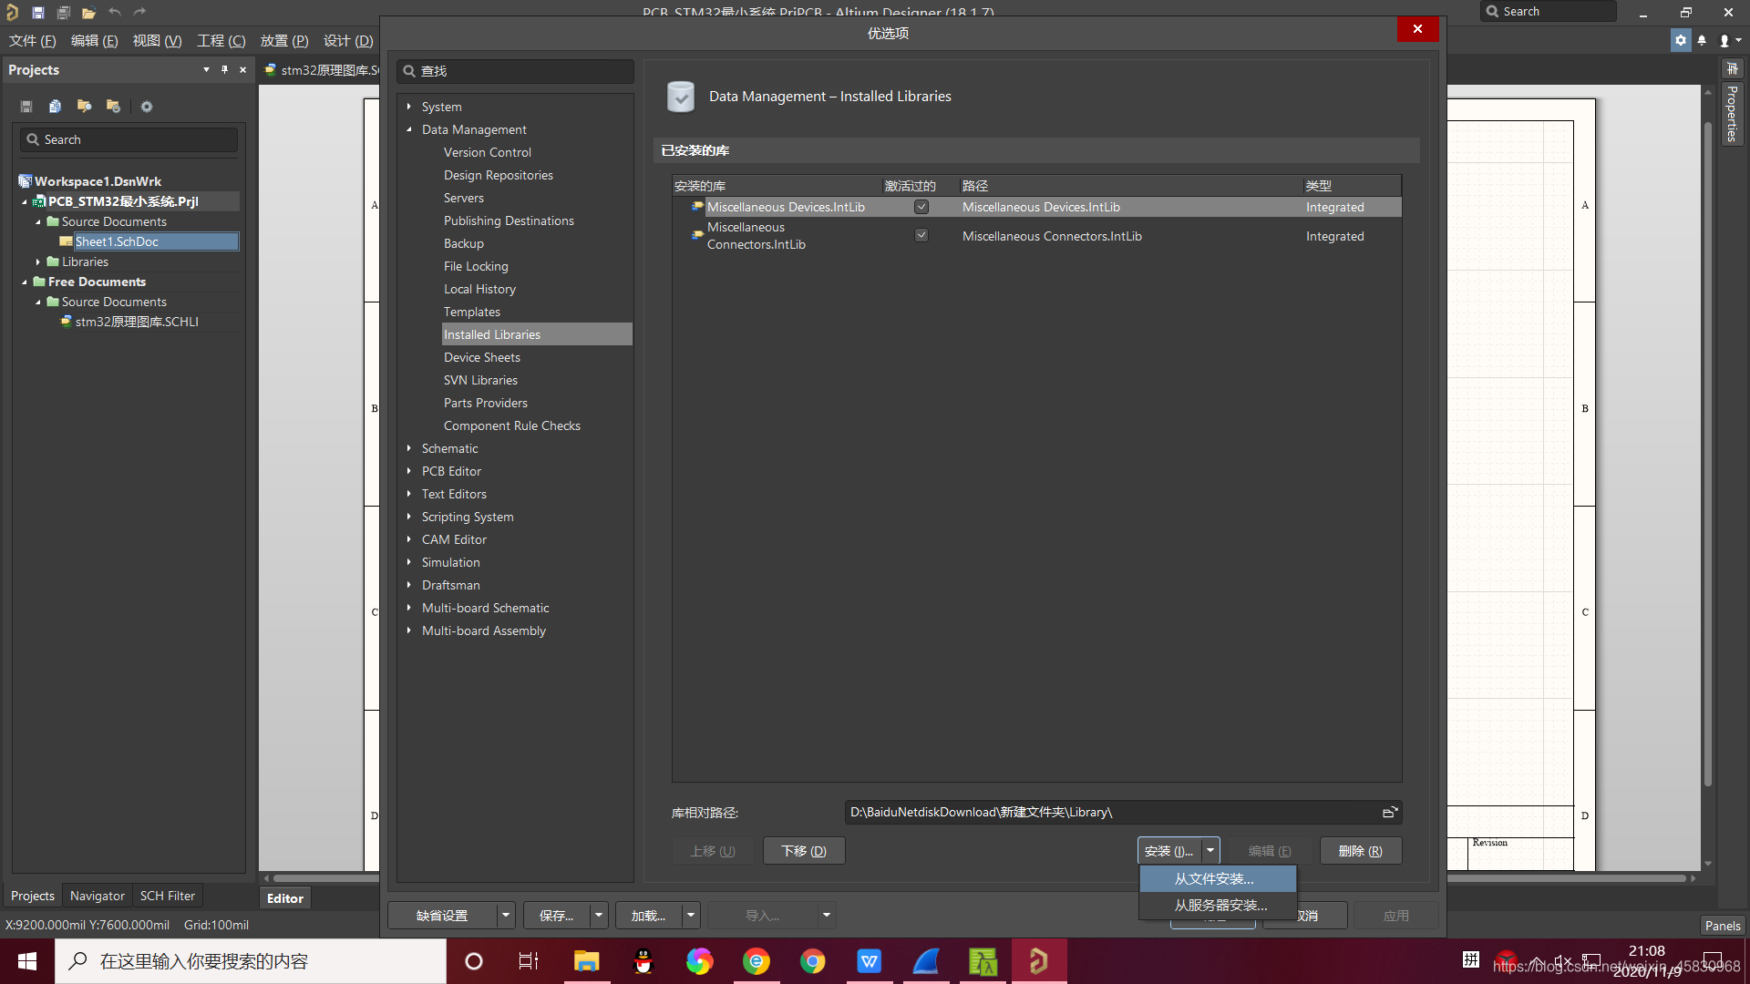Viewport: 1750px width, 984px height.
Task: Click the Open Document folder icon in title bar
Action: pos(88,12)
